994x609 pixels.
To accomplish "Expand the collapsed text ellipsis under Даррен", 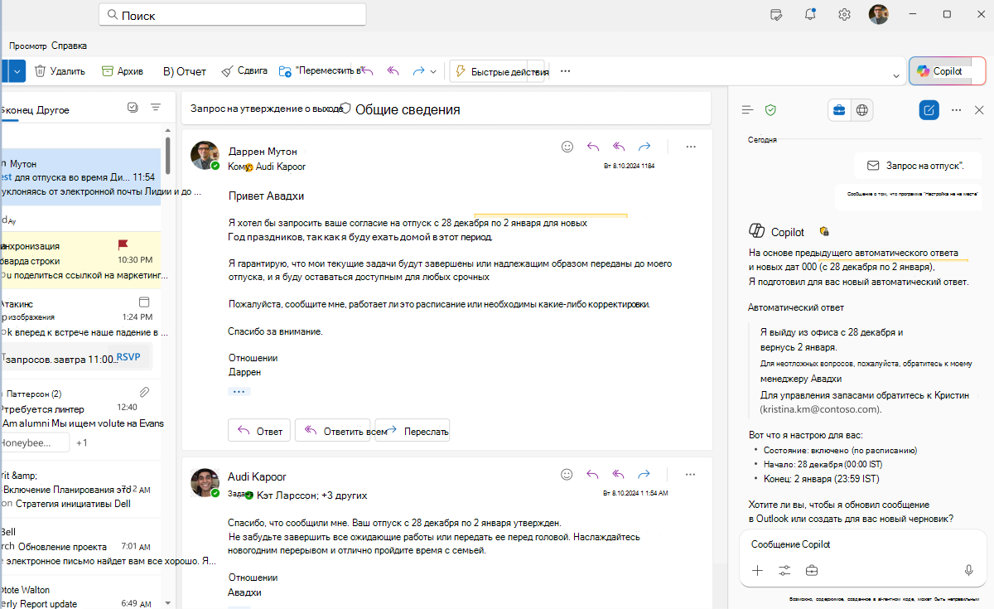I will pos(239,391).
